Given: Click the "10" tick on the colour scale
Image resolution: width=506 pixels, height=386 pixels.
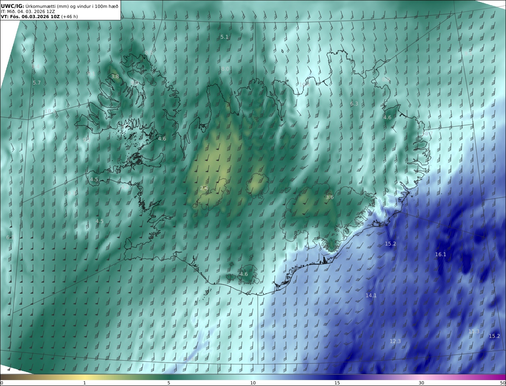Looking at the screenshot, I should click(x=253, y=383).
